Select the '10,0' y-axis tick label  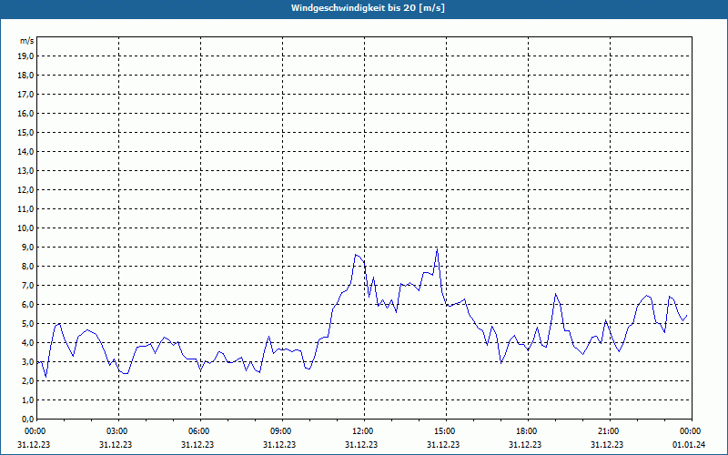pos(26,228)
